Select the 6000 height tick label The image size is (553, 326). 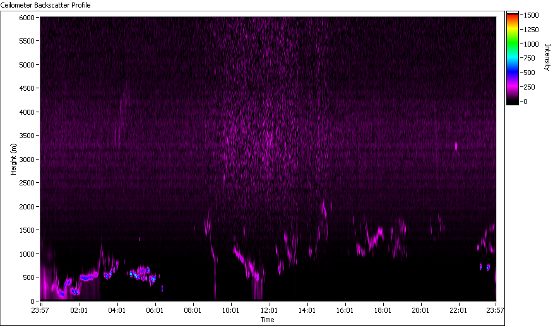coord(27,18)
